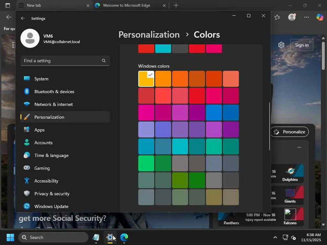
Task: Click the Settings gear taskbar icon
Action: (x=110, y=237)
